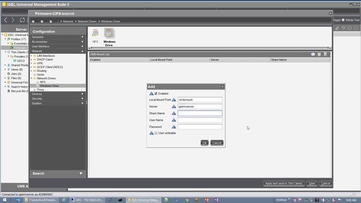Close the Add dialog with the X button
The height and width of the screenshot is (203, 361).
coord(222,87)
